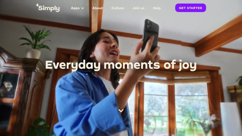Select the Join us navigation link

139,8
